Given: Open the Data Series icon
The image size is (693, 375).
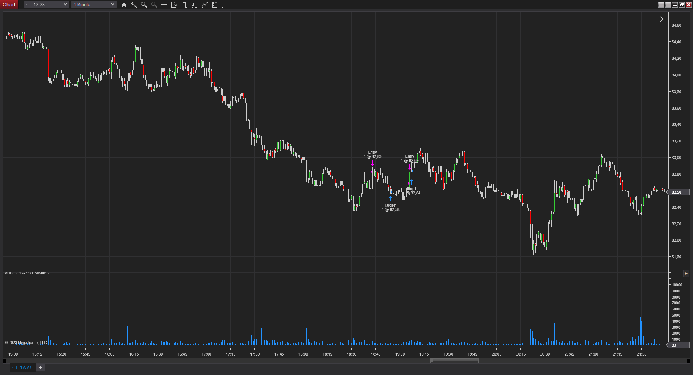Looking at the screenshot, I should pyautogui.click(x=194, y=5).
